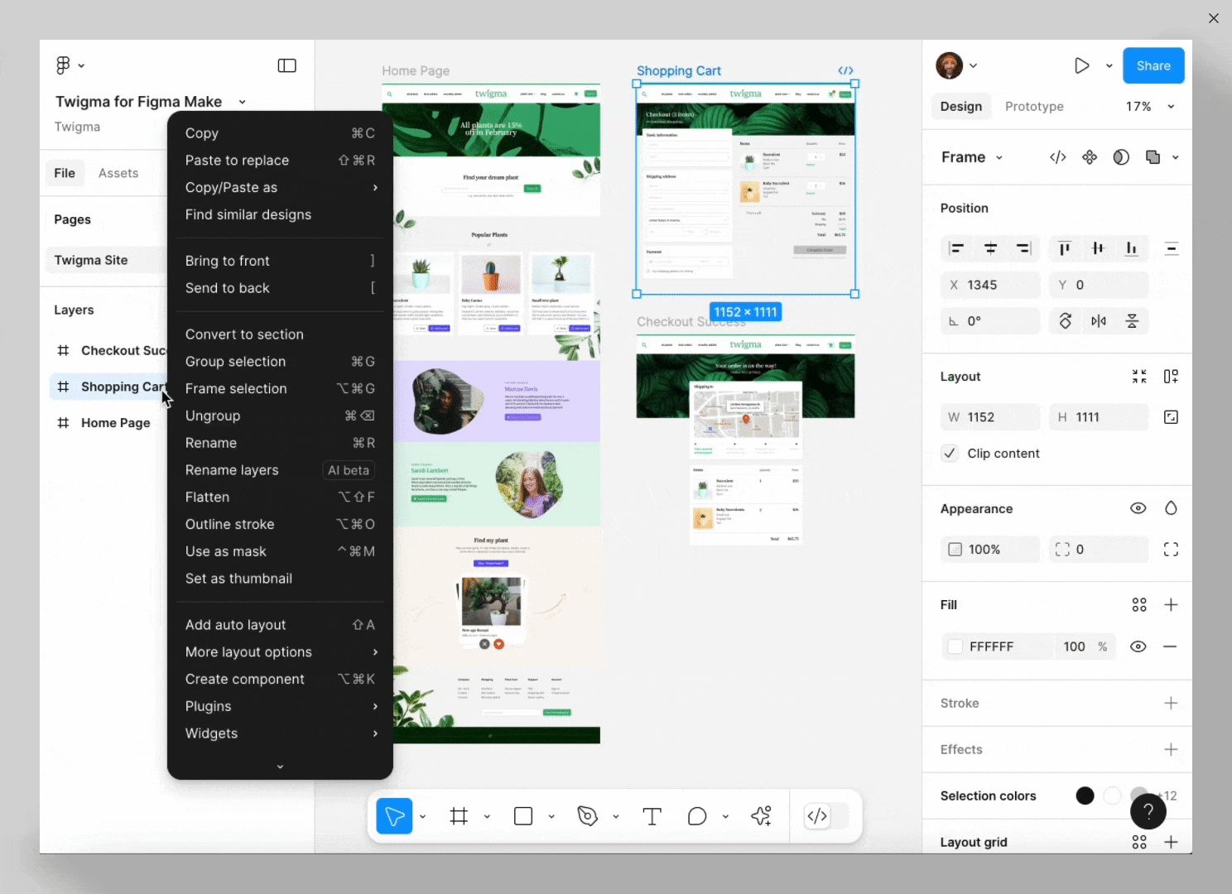Open the Figma main menu logo

64,65
